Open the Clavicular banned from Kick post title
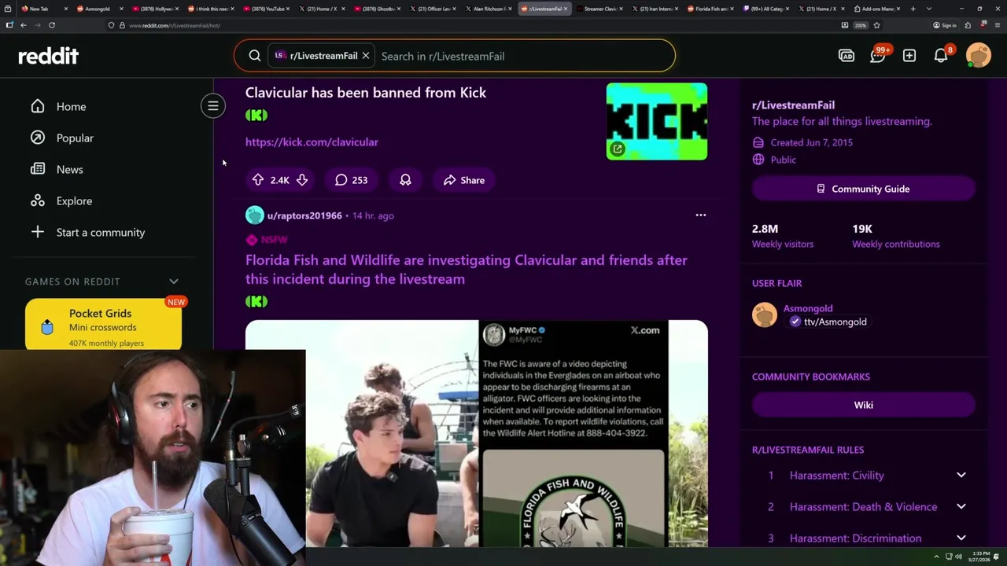 366,92
